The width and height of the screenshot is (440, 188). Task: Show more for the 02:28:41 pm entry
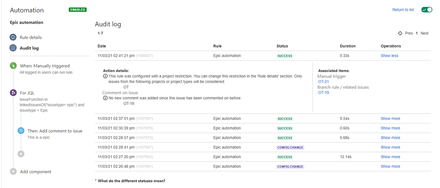point(390,147)
